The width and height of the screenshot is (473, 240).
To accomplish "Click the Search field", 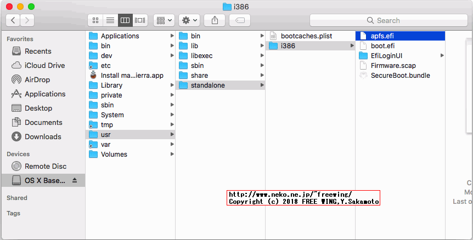I will pos(388,20).
